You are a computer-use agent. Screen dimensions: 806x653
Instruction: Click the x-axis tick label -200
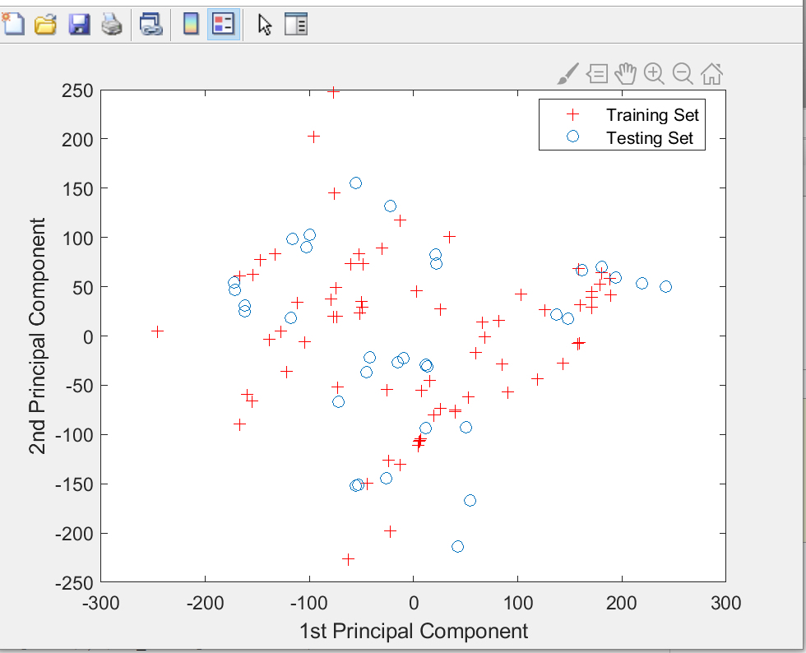tap(205, 603)
